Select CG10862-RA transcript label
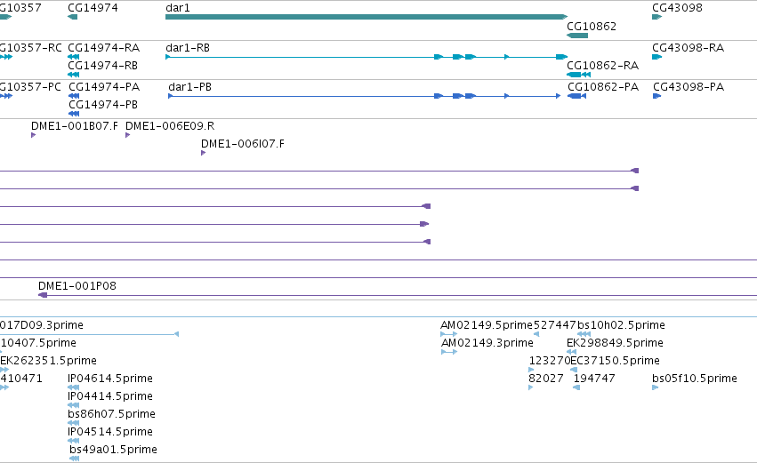The height and width of the screenshot is (463, 757). pyautogui.click(x=602, y=66)
